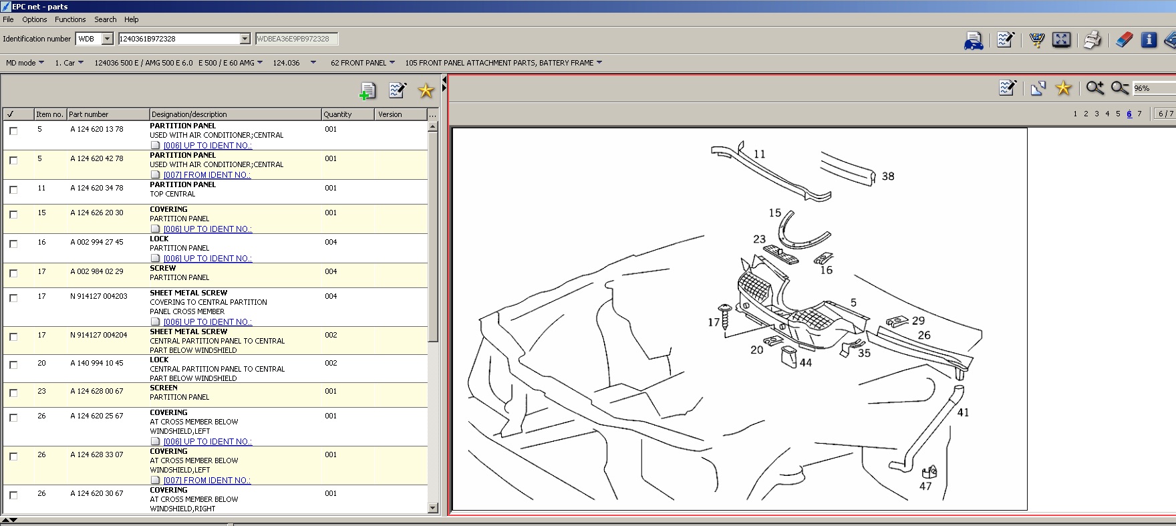1176x526 pixels.
Task: Click the parts list scroll down arrow
Action: click(x=432, y=508)
